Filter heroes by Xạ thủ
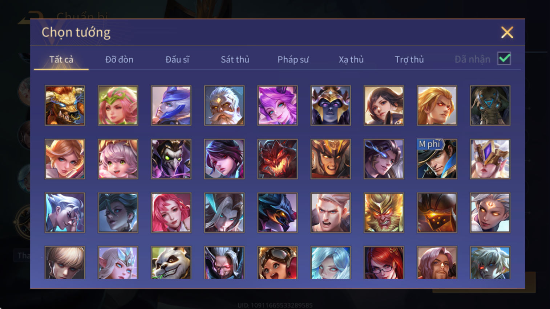This screenshot has width=550, height=309. (351, 59)
